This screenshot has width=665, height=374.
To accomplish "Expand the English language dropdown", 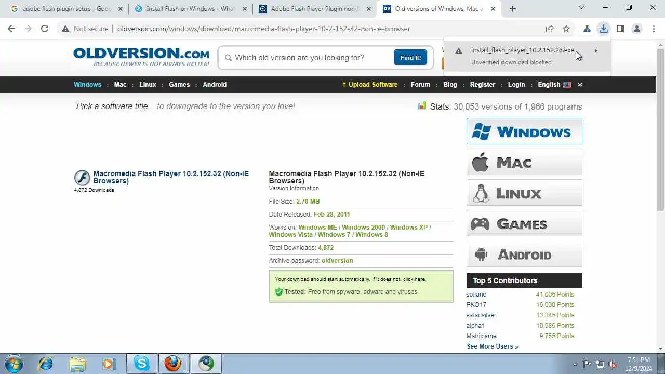I will click(580, 85).
